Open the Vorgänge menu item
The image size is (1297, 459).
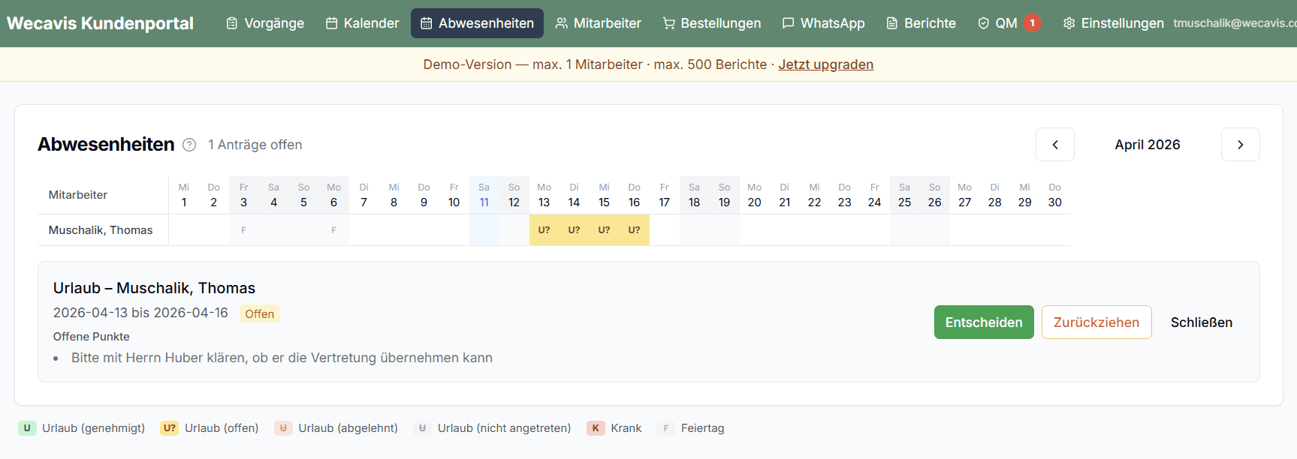click(265, 23)
